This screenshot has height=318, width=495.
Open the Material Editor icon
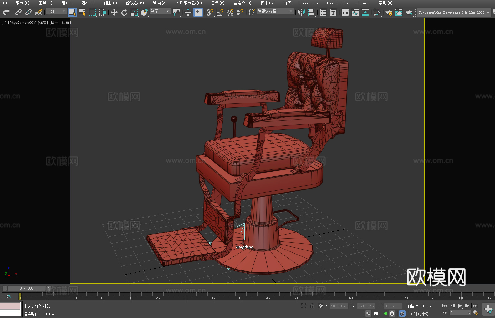[377, 12]
